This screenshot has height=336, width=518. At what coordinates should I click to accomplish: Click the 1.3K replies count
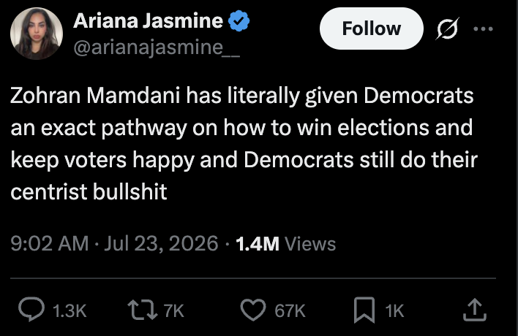(70, 311)
